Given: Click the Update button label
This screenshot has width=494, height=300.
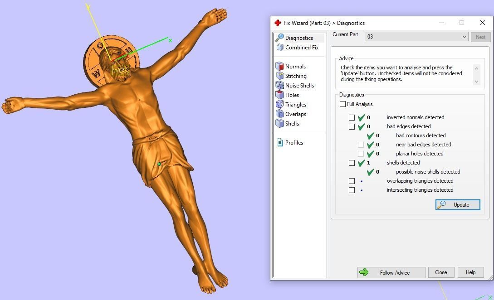Looking at the screenshot, I should [461, 205].
